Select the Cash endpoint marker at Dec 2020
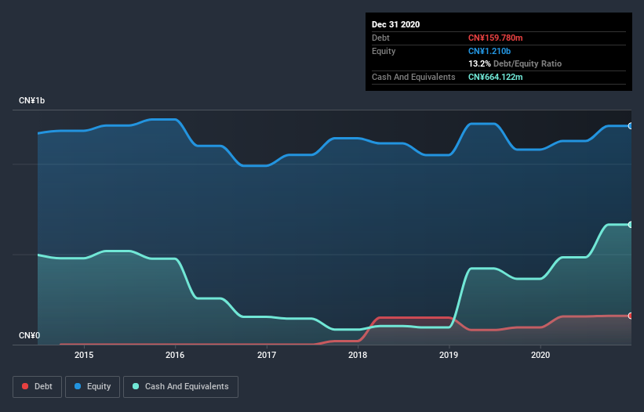644x412 pixels. (x=631, y=225)
